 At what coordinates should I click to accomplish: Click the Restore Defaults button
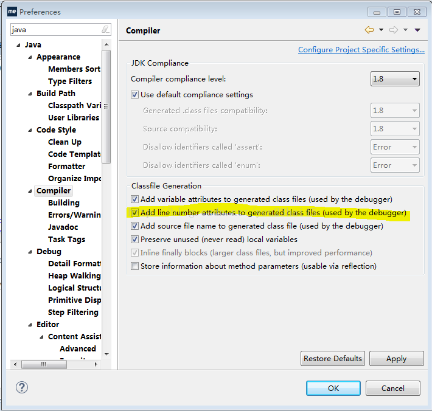[x=333, y=359]
